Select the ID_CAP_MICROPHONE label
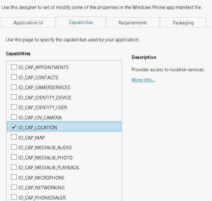212x201 pixels. tap(41, 178)
